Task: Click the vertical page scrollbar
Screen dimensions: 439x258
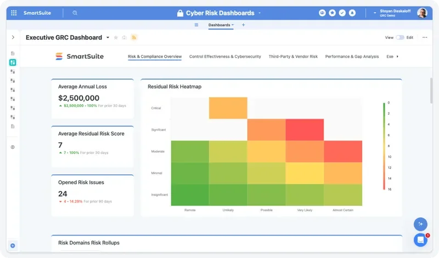Action: pyautogui.click(x=432, y=91)
